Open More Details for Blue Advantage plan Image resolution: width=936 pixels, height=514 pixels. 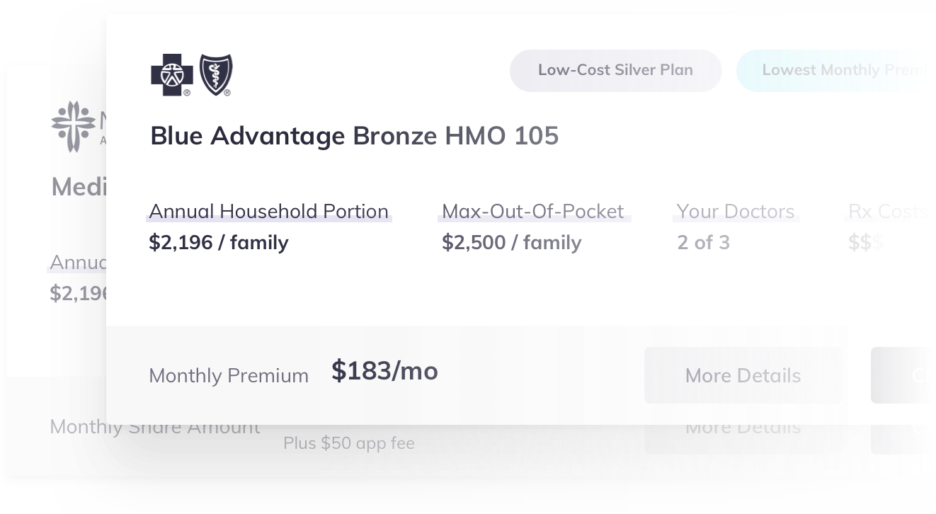coord(743,375)
